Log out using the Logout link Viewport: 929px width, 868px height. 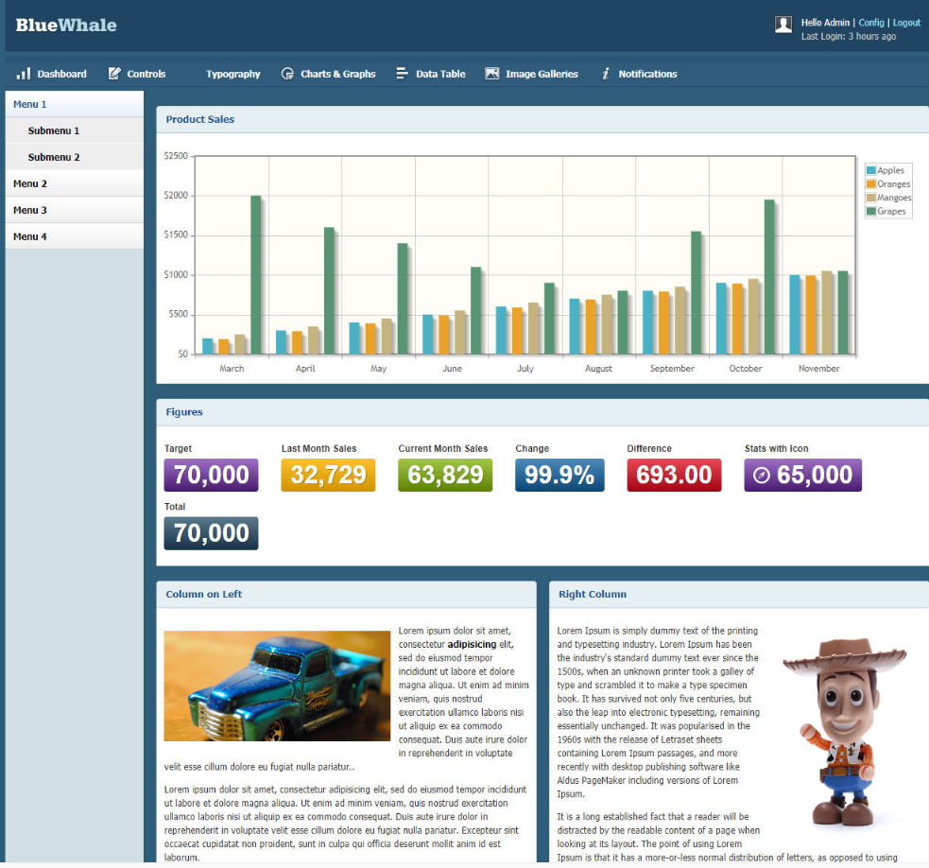coord(906,23)
